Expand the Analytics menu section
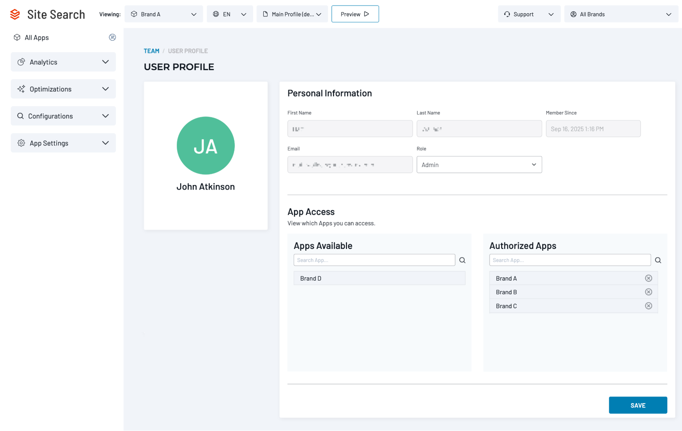The height and width of the screenshot is (431, 682). click(63, 62)
